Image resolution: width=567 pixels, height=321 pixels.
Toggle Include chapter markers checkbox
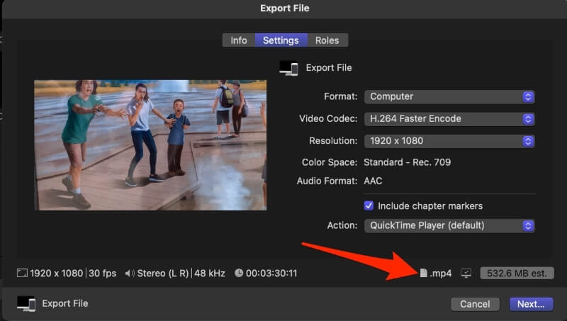(369, 205)
